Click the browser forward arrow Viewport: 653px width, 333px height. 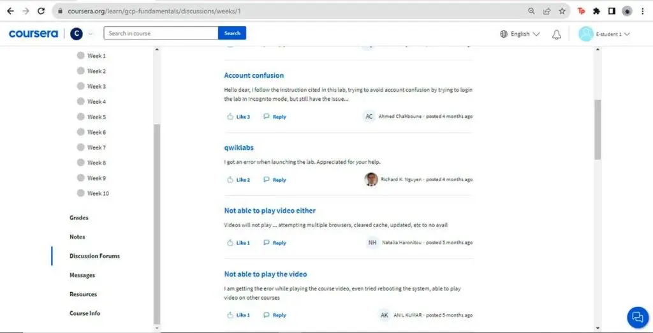26,11
